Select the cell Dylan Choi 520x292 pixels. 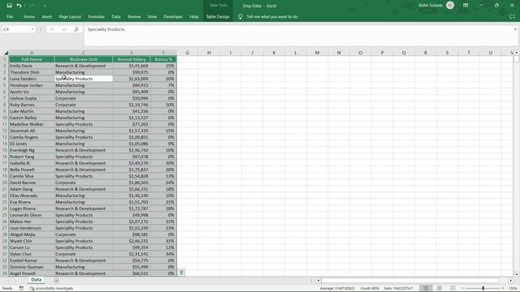[x=32, y=254]
